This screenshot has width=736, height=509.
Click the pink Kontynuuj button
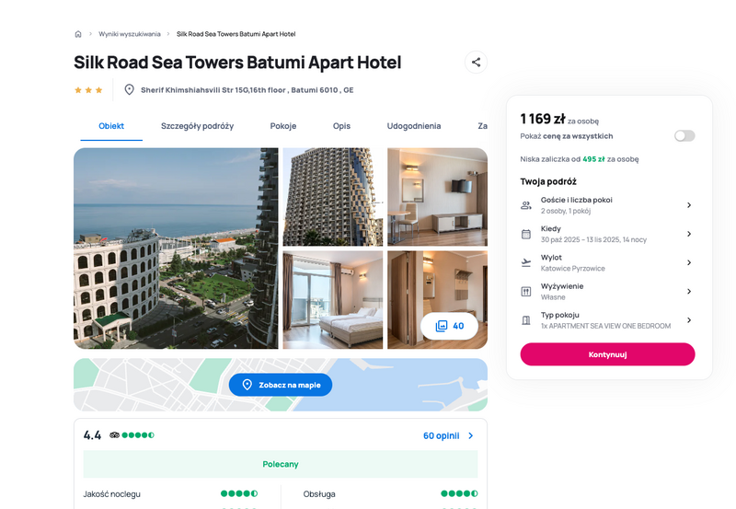pyautogui.click(x=607, y=354)
